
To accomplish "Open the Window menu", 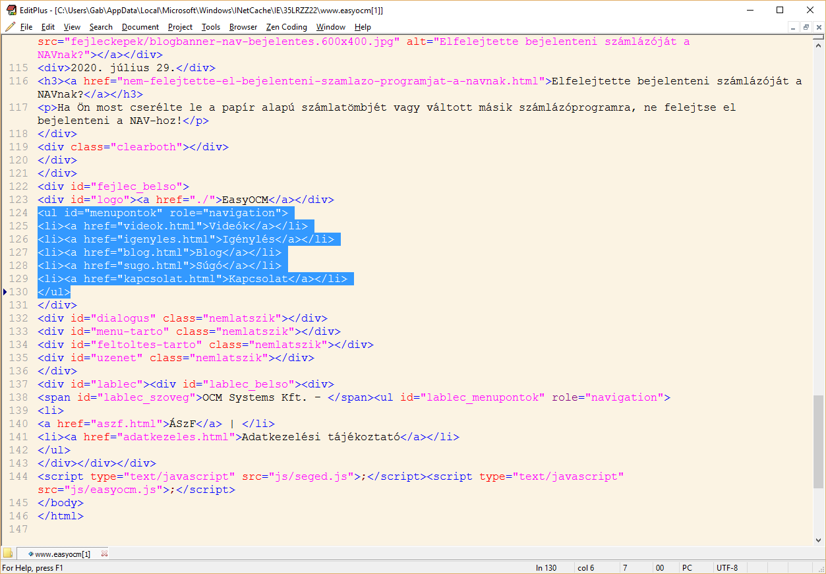I will [x=330, y=27].
